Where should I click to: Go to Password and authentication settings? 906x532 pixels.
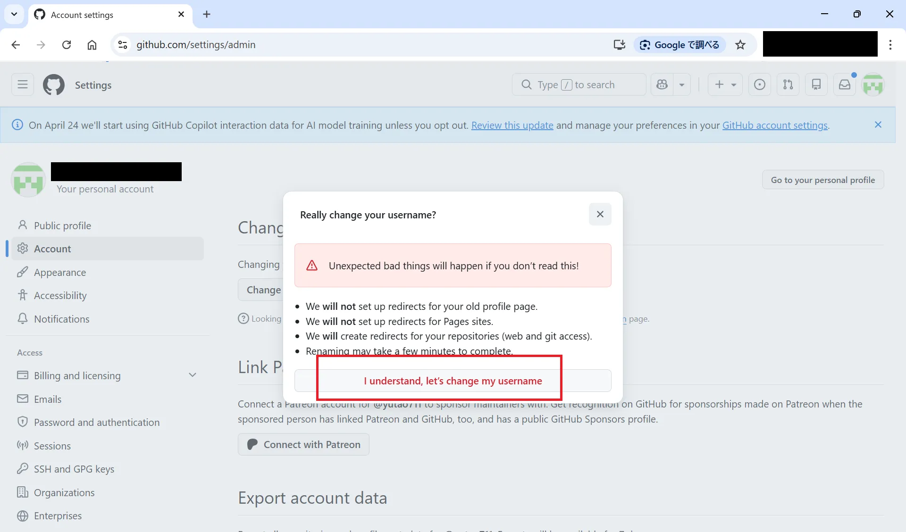point(96,422)
